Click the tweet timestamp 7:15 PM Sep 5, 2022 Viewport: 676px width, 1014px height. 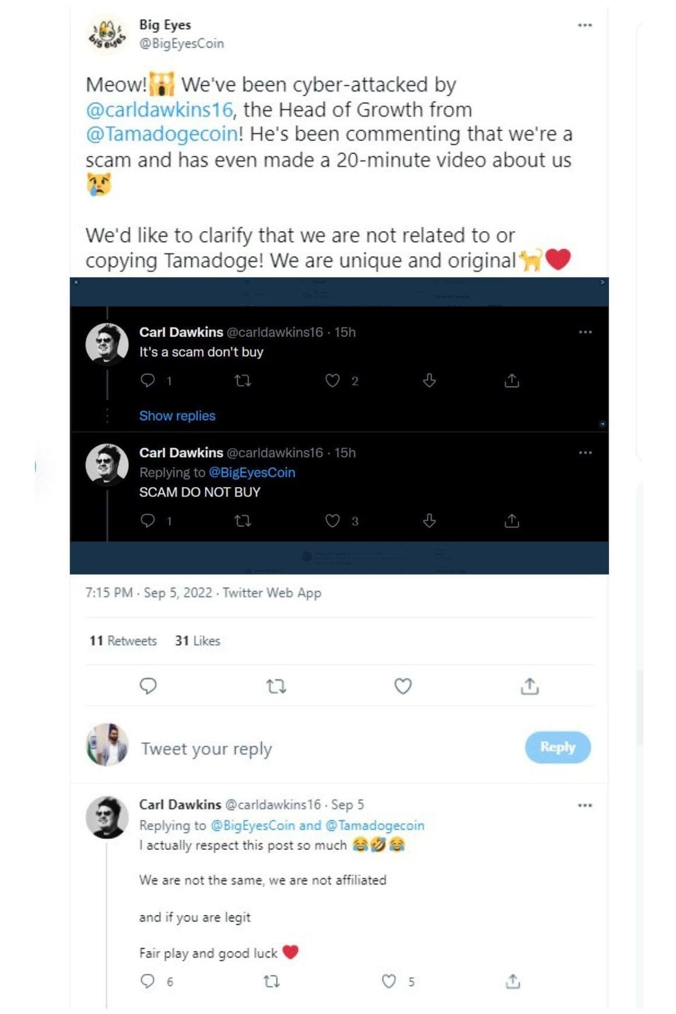tap(149, 593)
